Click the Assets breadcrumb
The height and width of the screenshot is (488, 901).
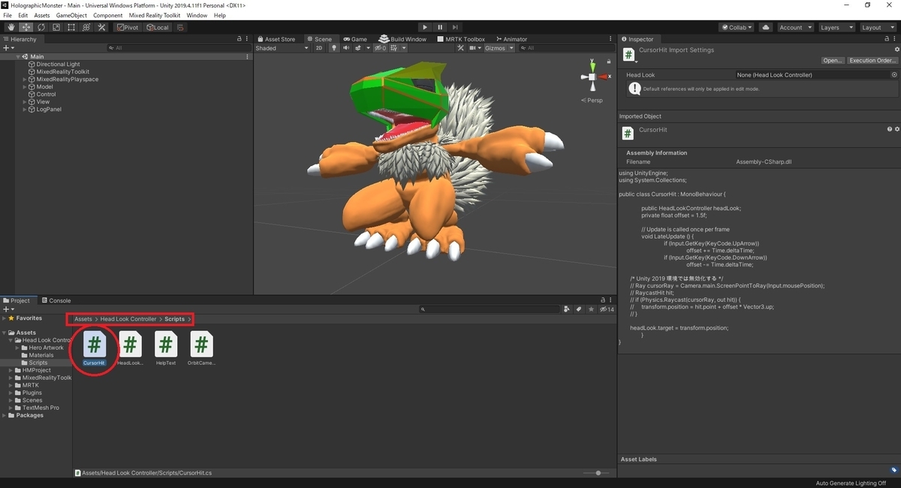tap(83, 319)
